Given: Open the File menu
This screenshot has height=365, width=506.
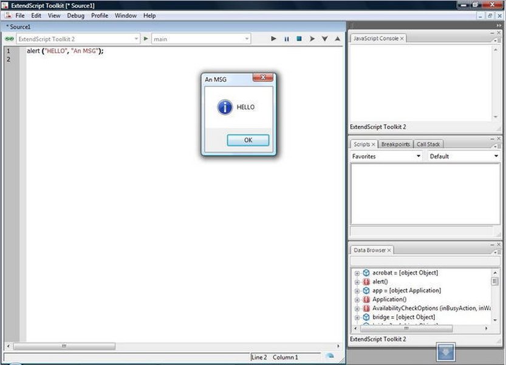Looking at the screenshot, I should click(20, 16).
